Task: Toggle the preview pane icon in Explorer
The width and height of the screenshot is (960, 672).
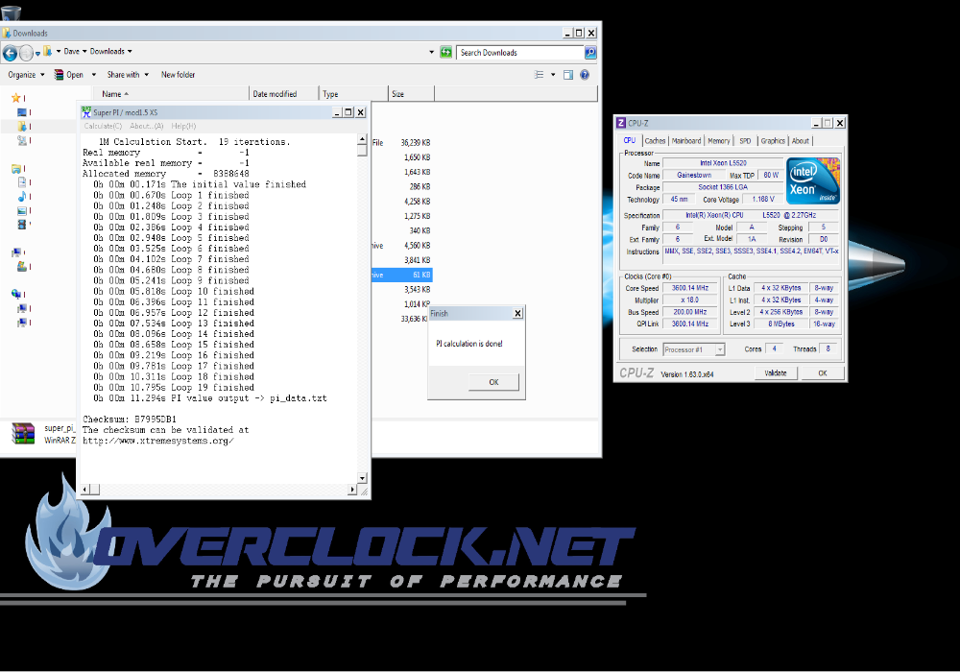Action: [568, 75]
